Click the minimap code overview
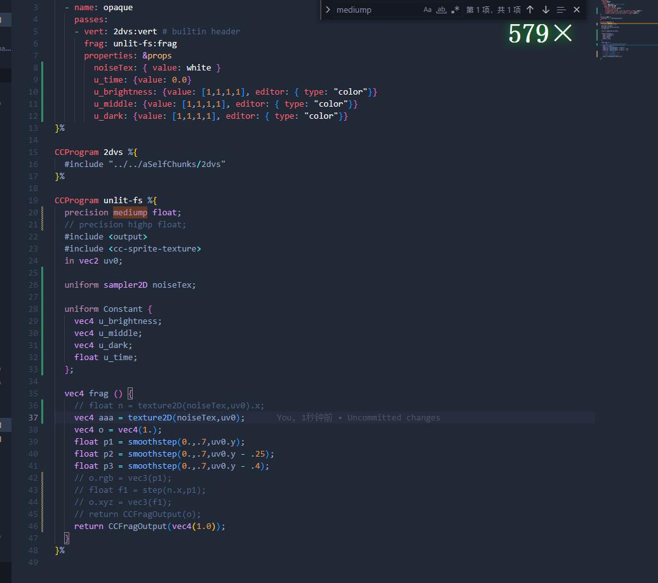The image size is (658, 583). click(x=626, y=29)
